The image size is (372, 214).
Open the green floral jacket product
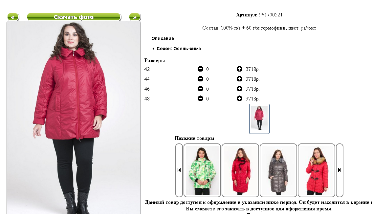point(202,170)
